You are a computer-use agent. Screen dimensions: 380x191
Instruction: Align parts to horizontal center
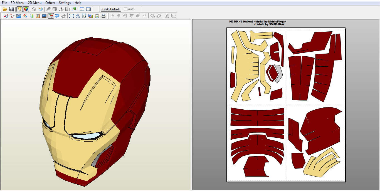pos(119,16)
